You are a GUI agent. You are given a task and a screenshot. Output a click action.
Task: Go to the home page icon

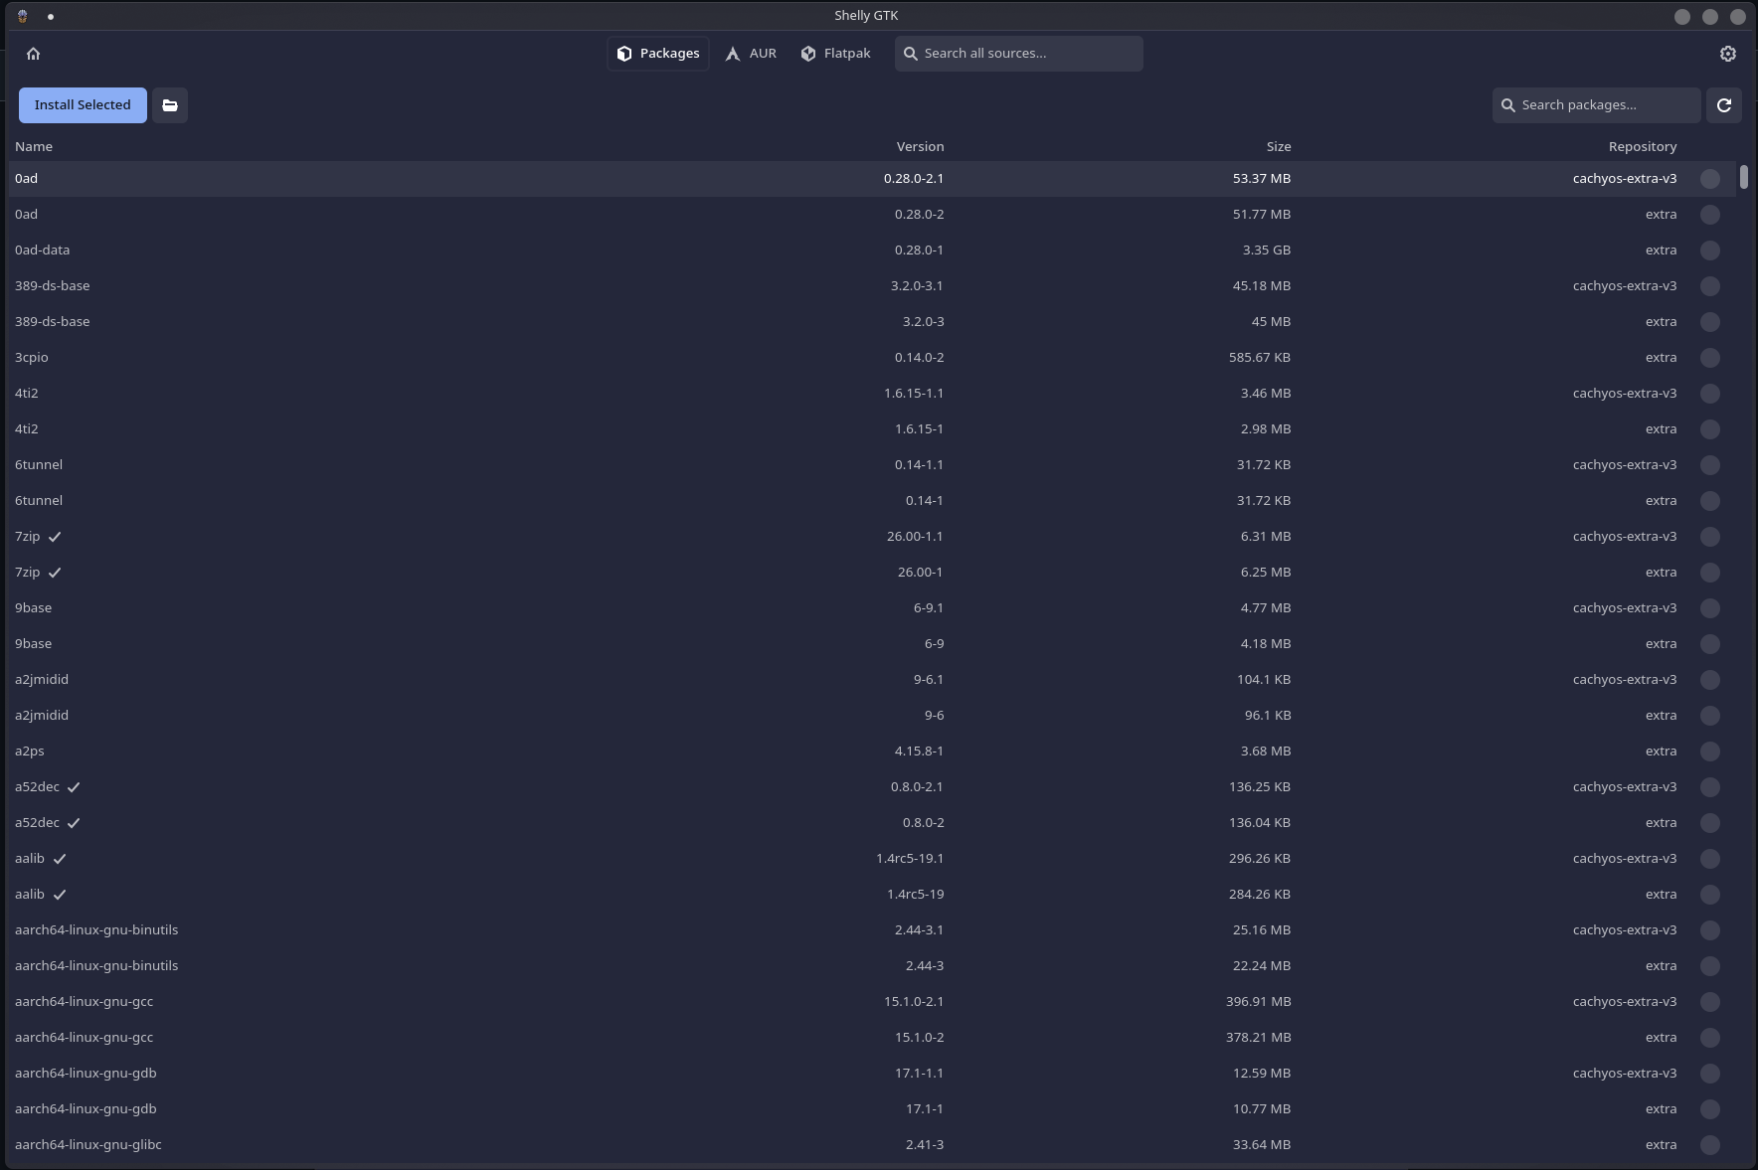(34, 54)
